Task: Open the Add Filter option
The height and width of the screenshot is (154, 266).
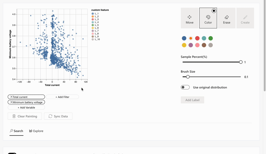Action: (62, 97)
